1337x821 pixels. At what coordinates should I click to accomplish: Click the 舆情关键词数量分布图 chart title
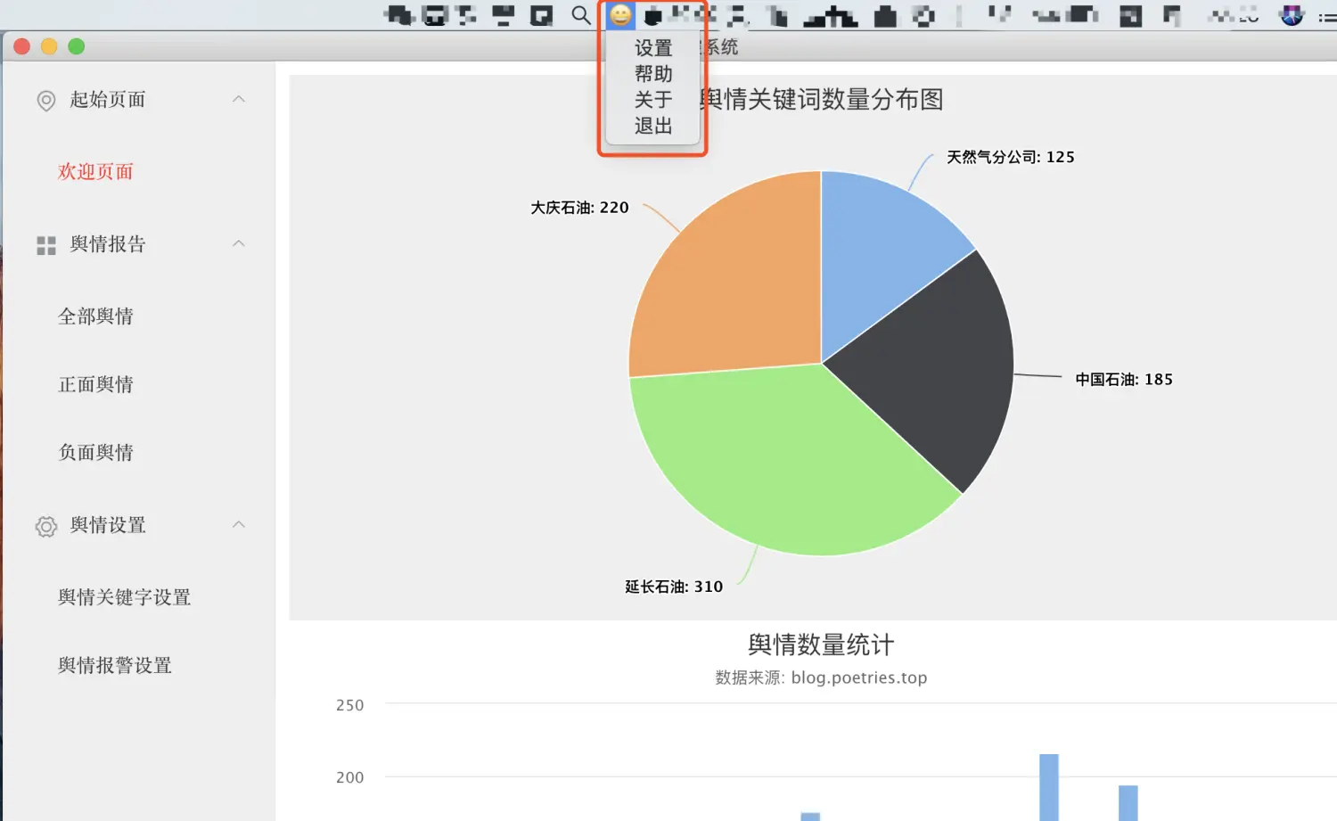[821, 99]
